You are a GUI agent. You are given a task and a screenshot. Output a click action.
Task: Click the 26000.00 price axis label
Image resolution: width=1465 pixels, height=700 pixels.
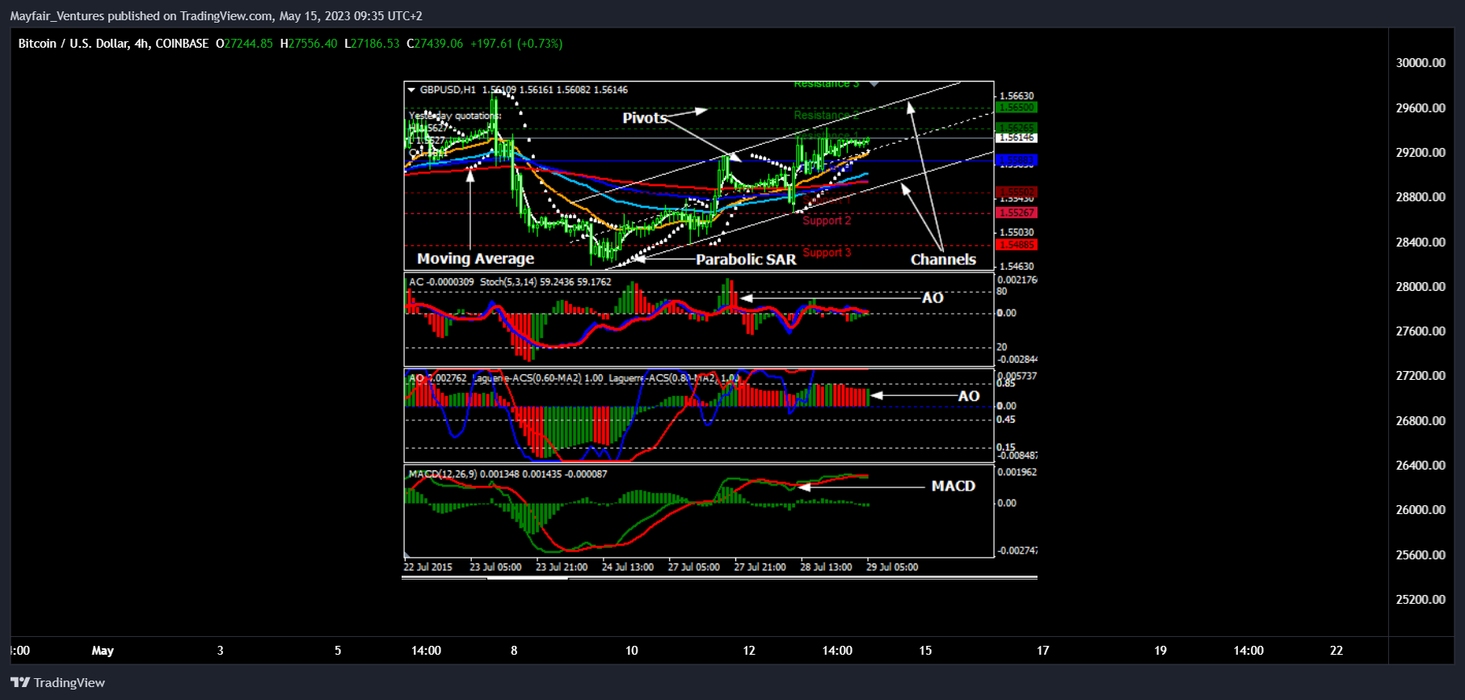1421,509
